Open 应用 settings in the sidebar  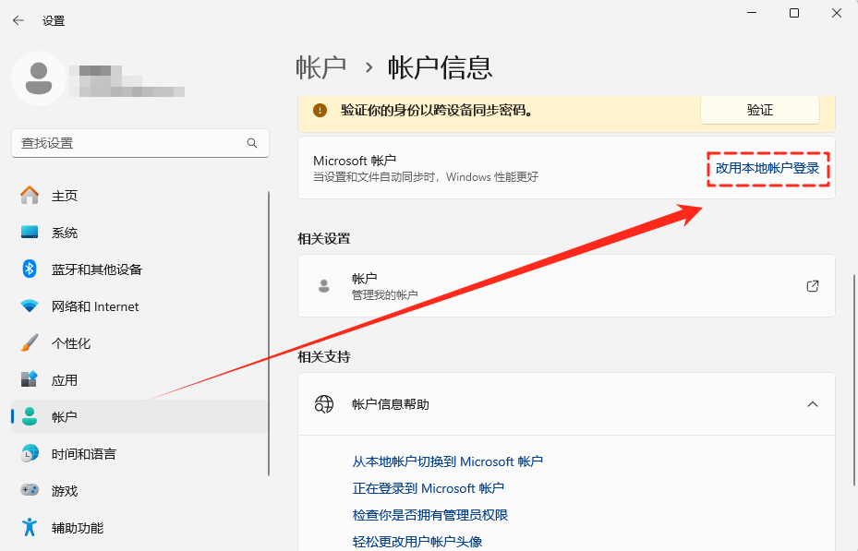tap(65, 379)
